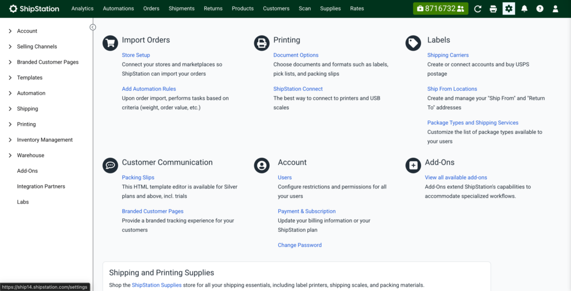Open Add Automation Rules link
This screenshot has width=571, height=291.
[x=149, y=89]
